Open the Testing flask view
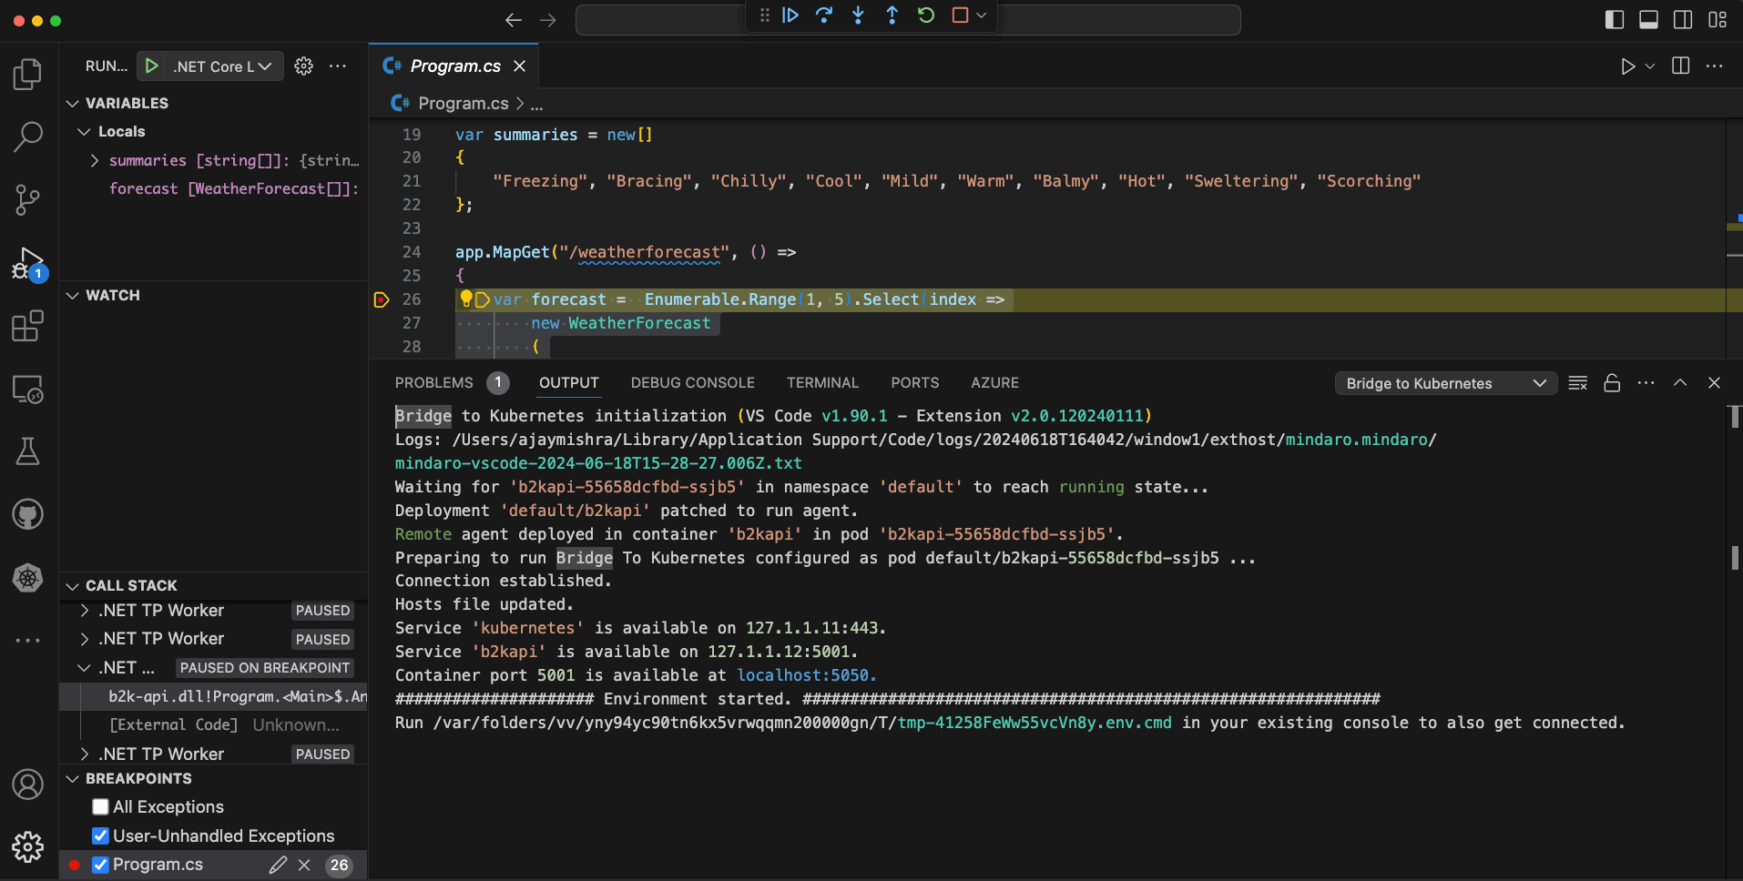The width and height of the screenshot is (1743, 881). [x=28, y=451]
